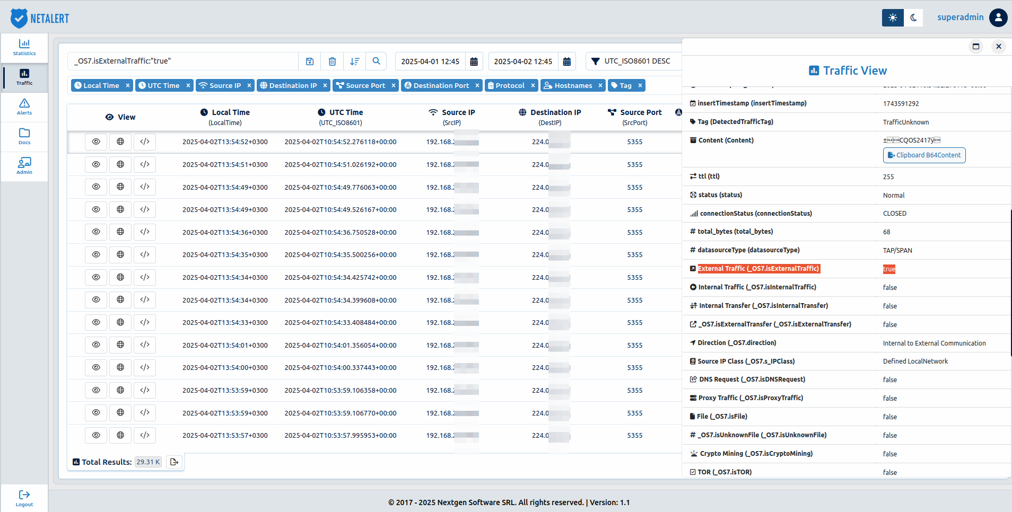The height and width of the screenshot is (512, 1012).
Task: Toggle eye view for 13:54:01 row
Action: point(96,345)
